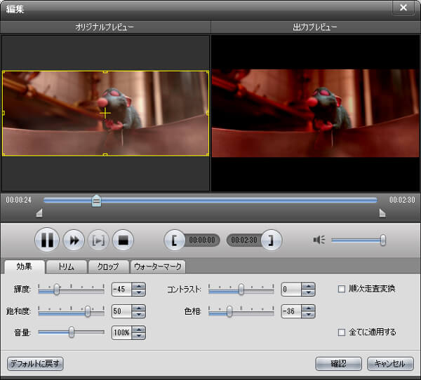Confirm changes with 確認 button
The image size is (421, 380).
pyautogui.click(x=339, y=364)
